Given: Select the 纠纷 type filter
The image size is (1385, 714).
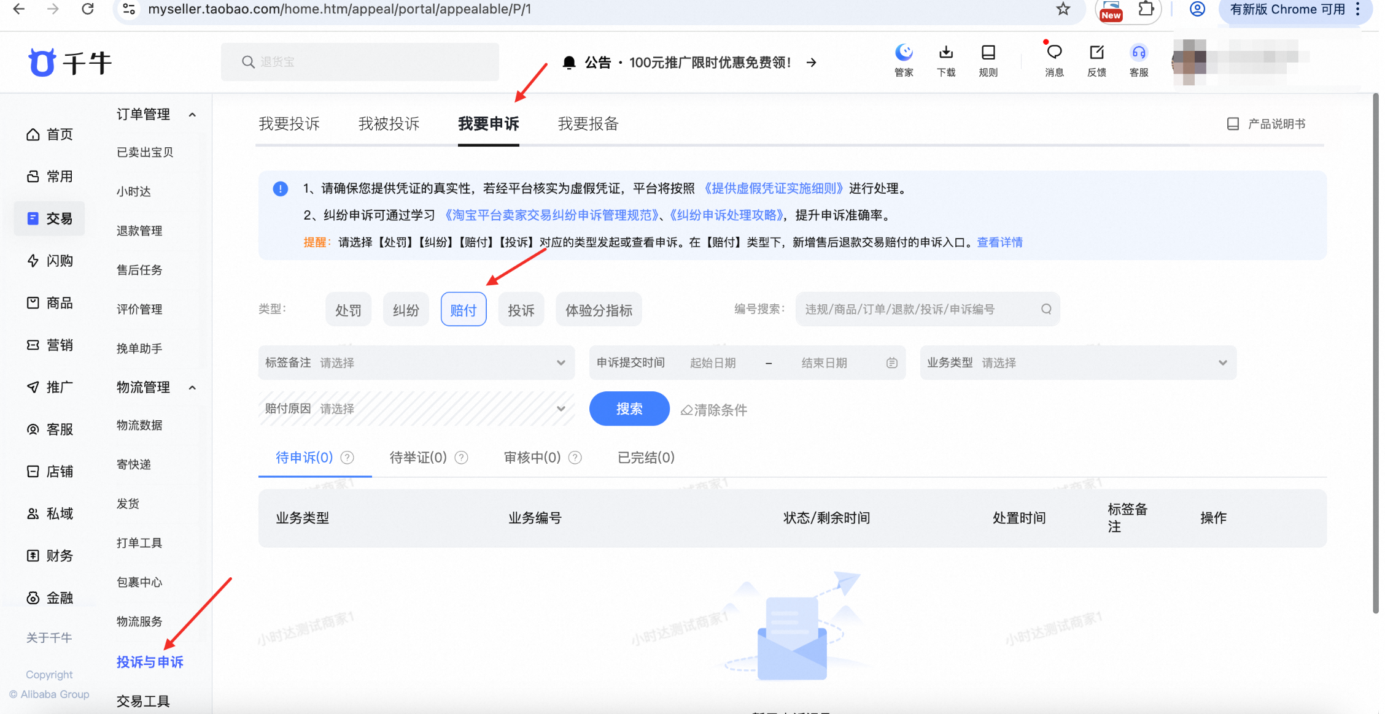Looking at the screenshot, I should click(x=406, y=310).
